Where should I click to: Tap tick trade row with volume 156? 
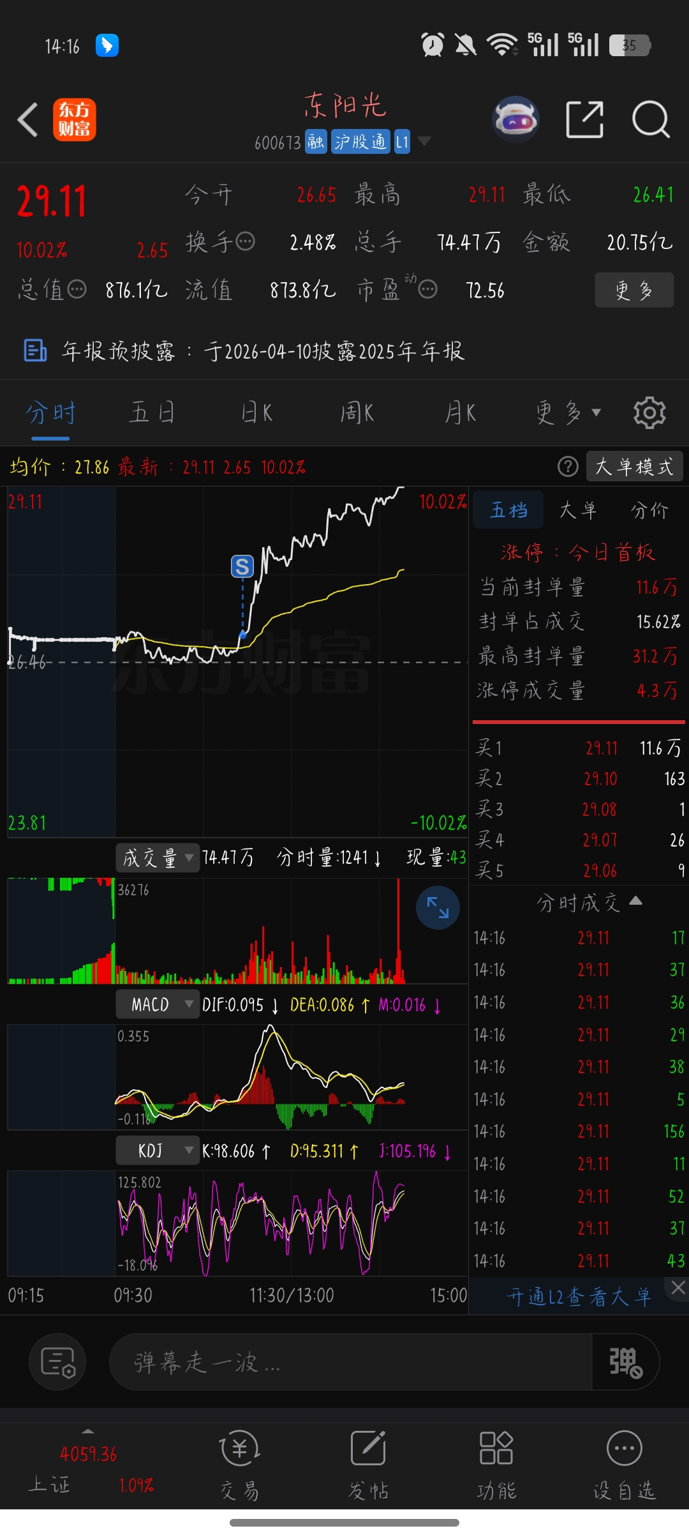point(579,1131)
